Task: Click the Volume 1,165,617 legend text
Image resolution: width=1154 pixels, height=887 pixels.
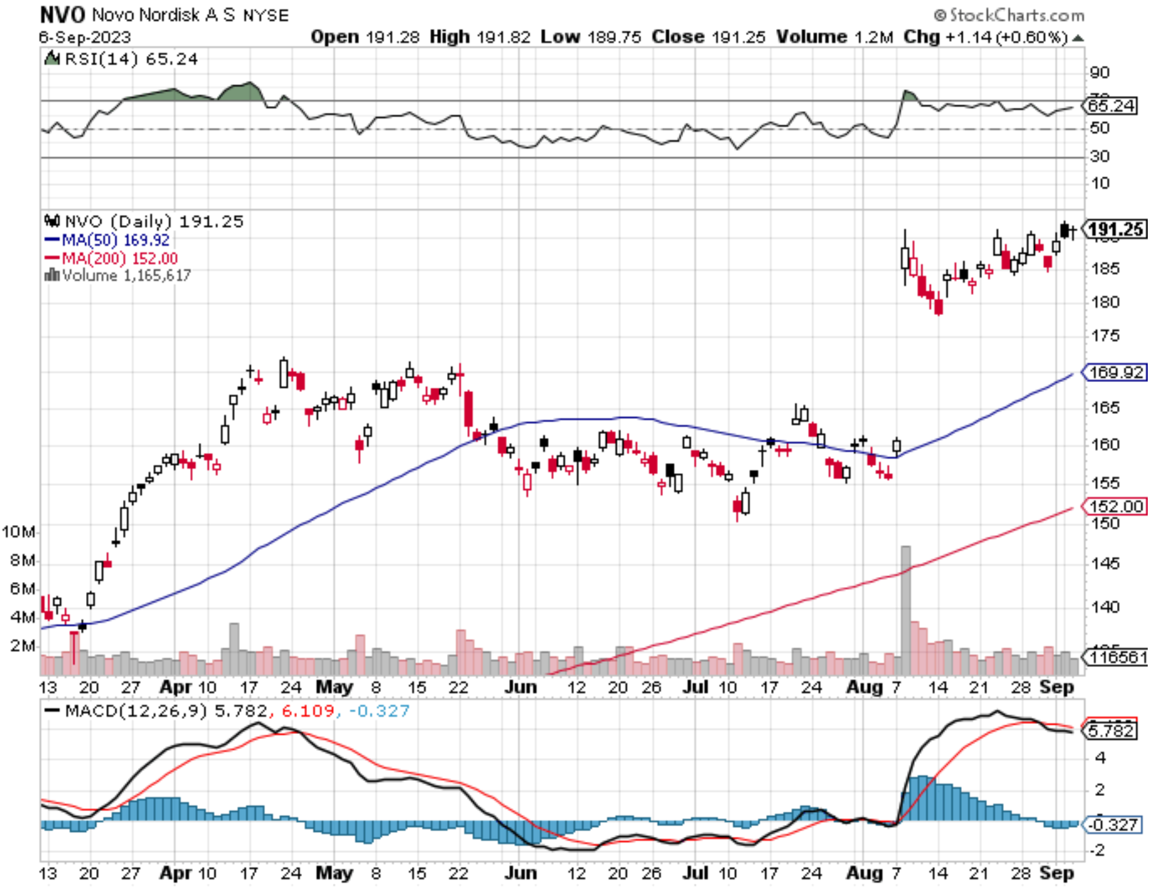Action: pos(126,275)
